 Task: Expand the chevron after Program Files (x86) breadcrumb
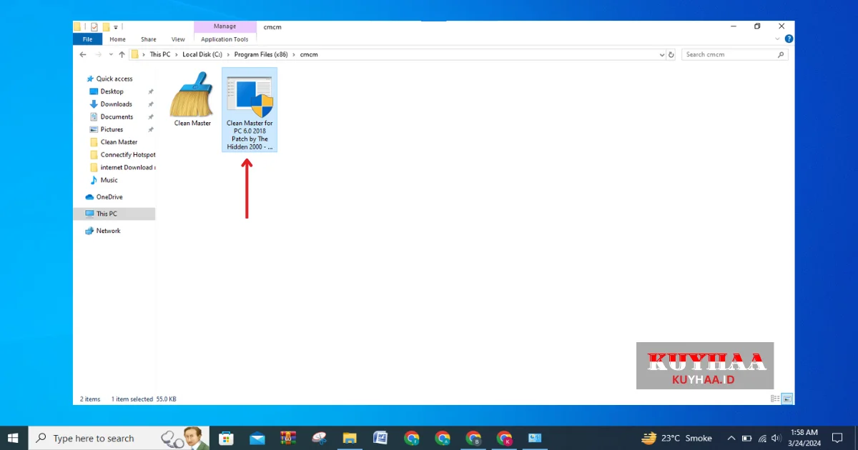295,54
